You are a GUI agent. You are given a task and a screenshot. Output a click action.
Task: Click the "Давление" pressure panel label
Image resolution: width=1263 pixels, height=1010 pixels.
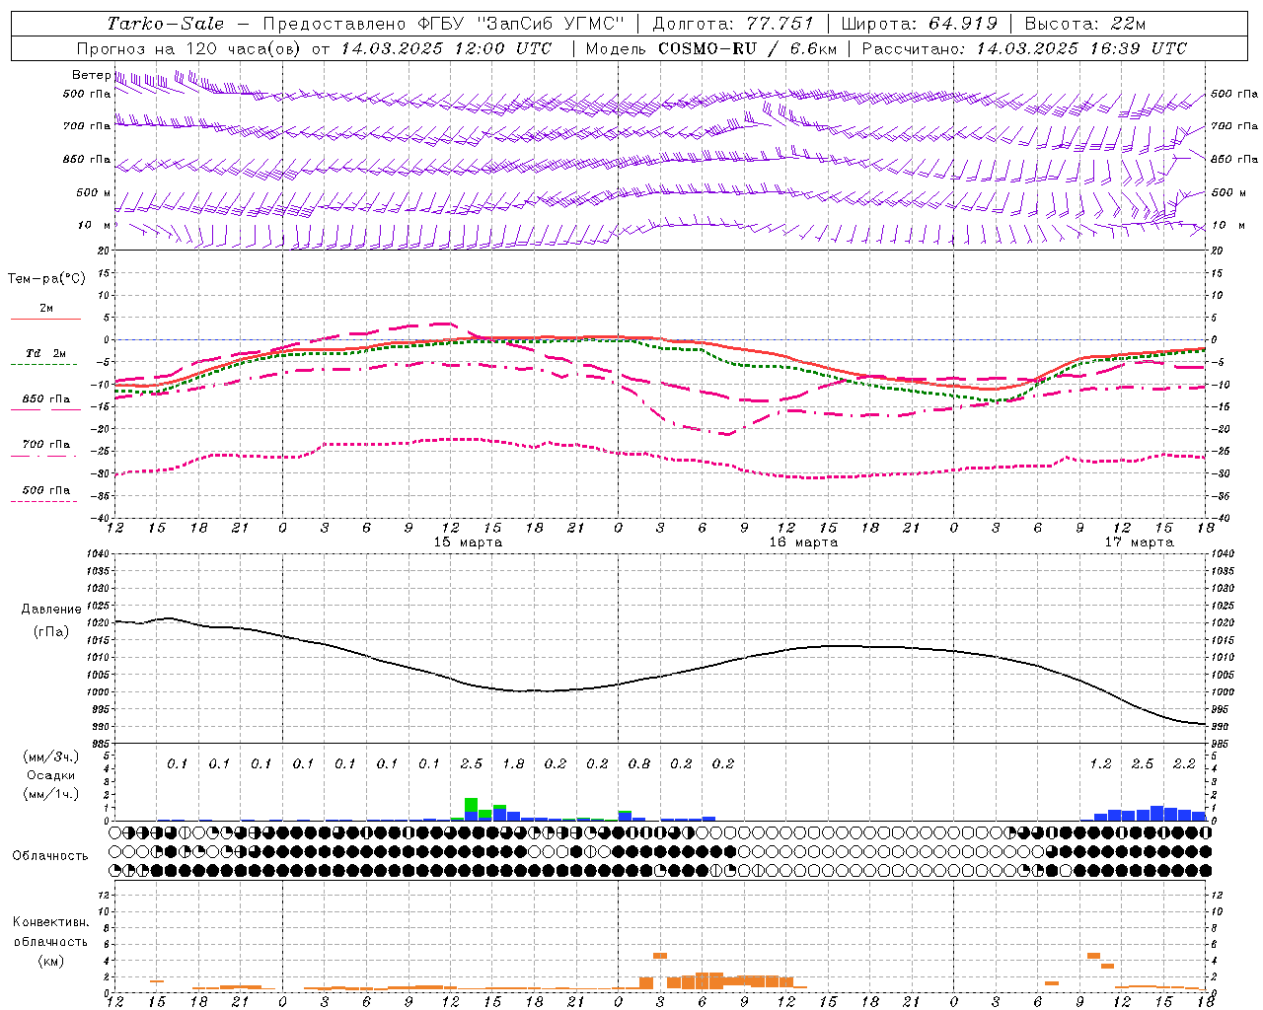tap(51, 610)
